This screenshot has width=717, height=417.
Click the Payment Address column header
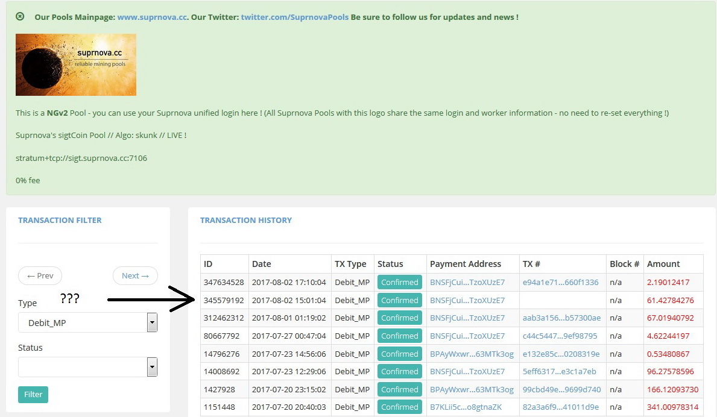point(466,264)
